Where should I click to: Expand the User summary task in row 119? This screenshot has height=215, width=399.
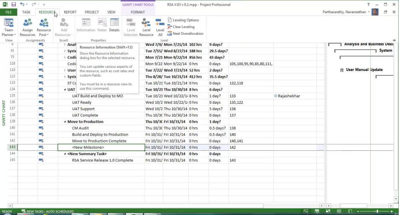click(65, 70)
